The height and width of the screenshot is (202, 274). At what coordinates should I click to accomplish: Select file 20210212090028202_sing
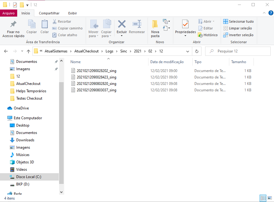(96, 71)
